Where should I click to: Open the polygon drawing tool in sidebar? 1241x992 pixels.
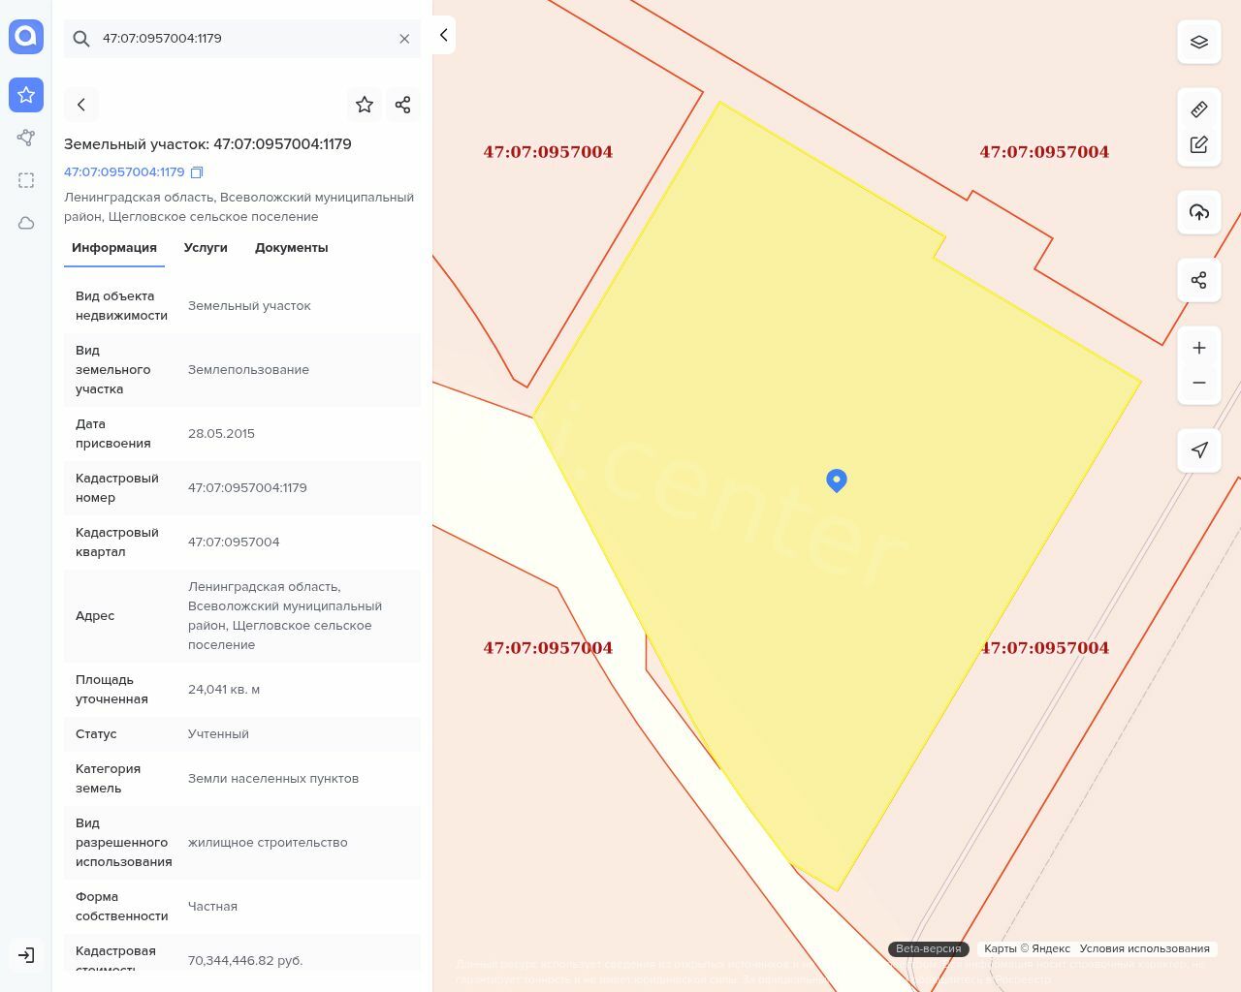pyautogui.click(x=26, y=138)
